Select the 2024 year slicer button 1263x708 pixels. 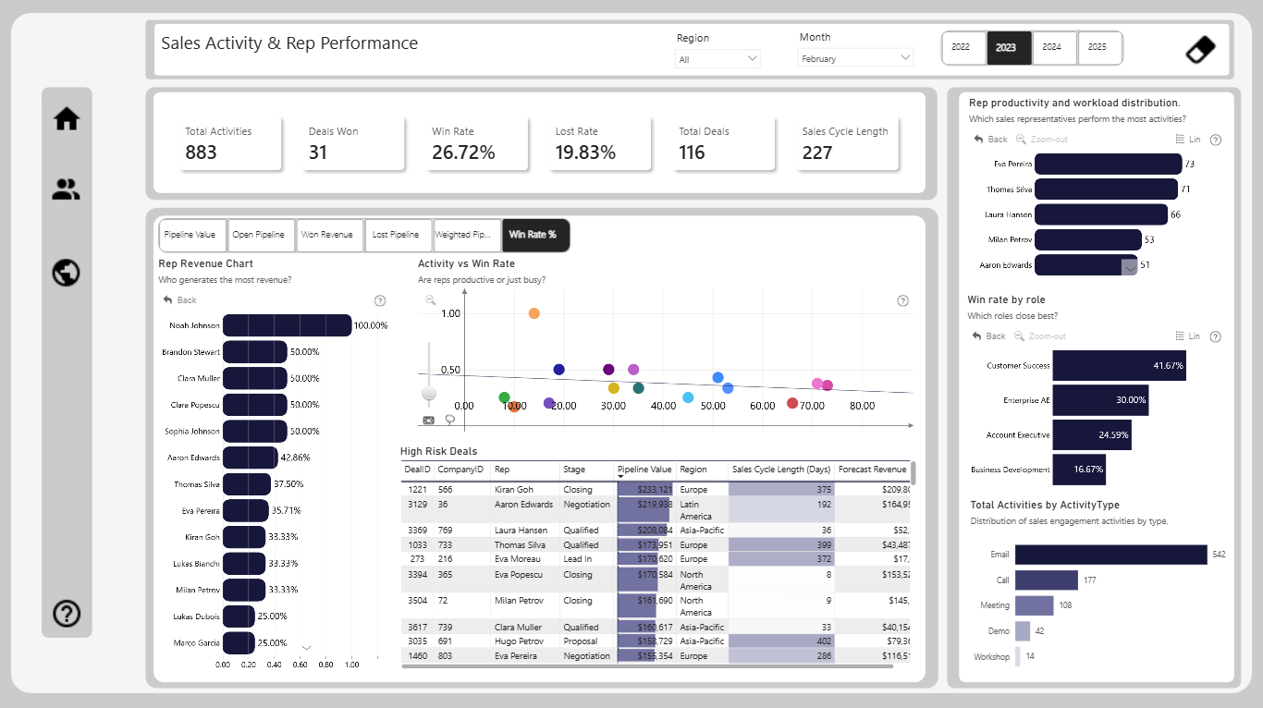(x=1052, y=47)
